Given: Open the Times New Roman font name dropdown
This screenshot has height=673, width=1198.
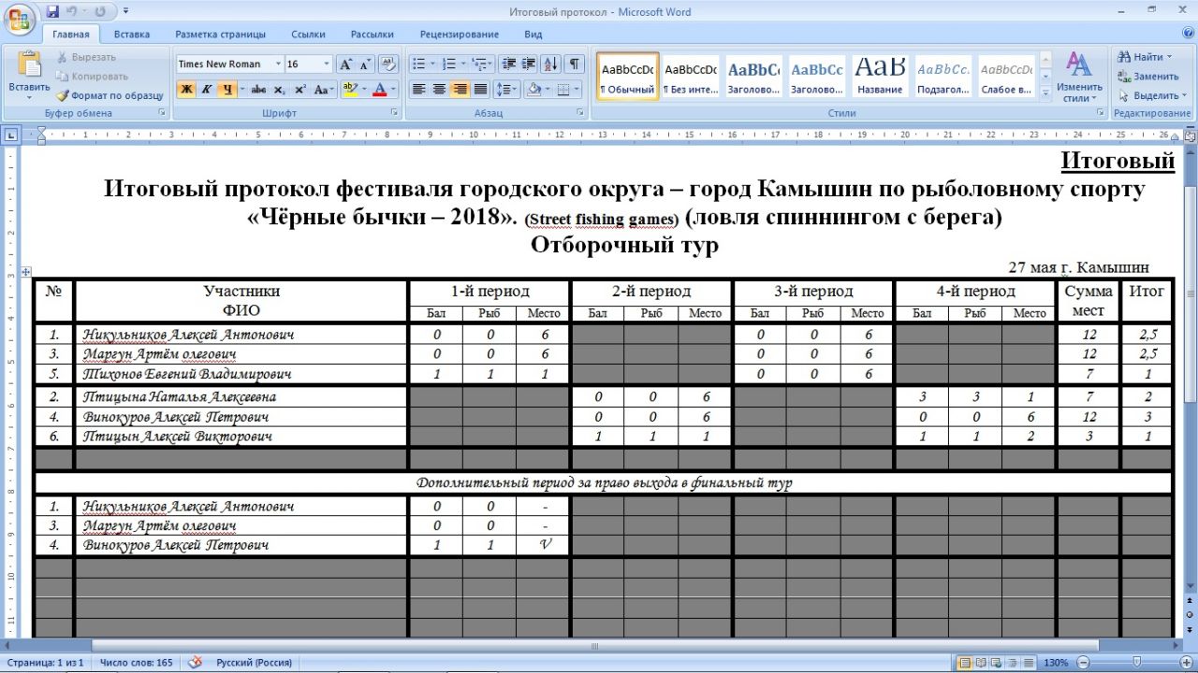Looking at the screenshot, I should point(278,64).
